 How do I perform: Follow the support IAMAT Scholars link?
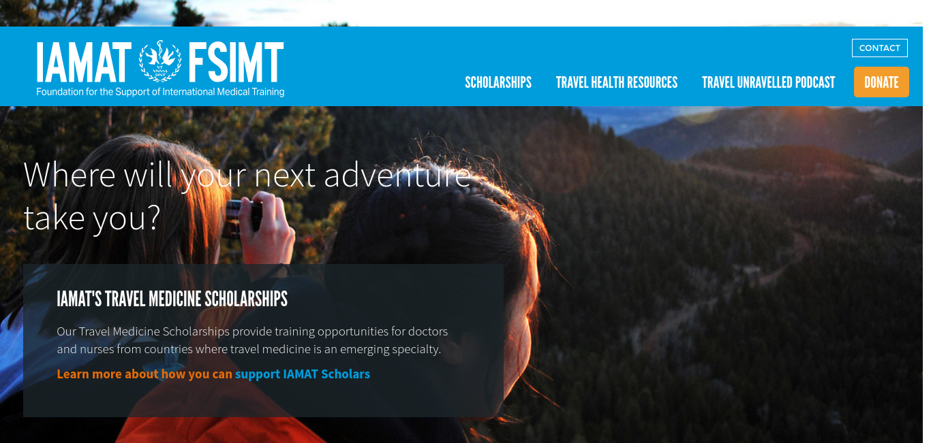pyautogui.click(x=303, y=374)
